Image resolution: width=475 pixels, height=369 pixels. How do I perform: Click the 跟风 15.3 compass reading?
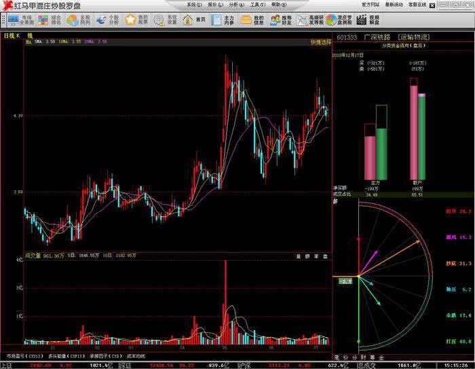[458, 237]
